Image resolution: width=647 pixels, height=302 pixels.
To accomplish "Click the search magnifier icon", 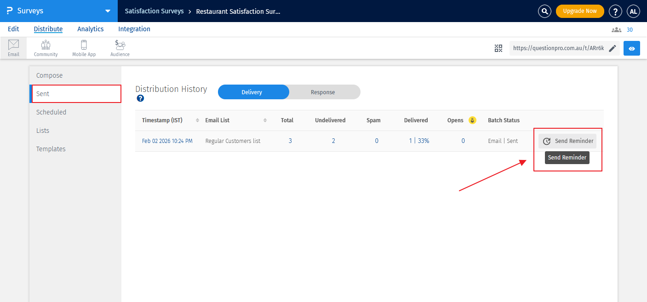I will (x=544, y=11).
